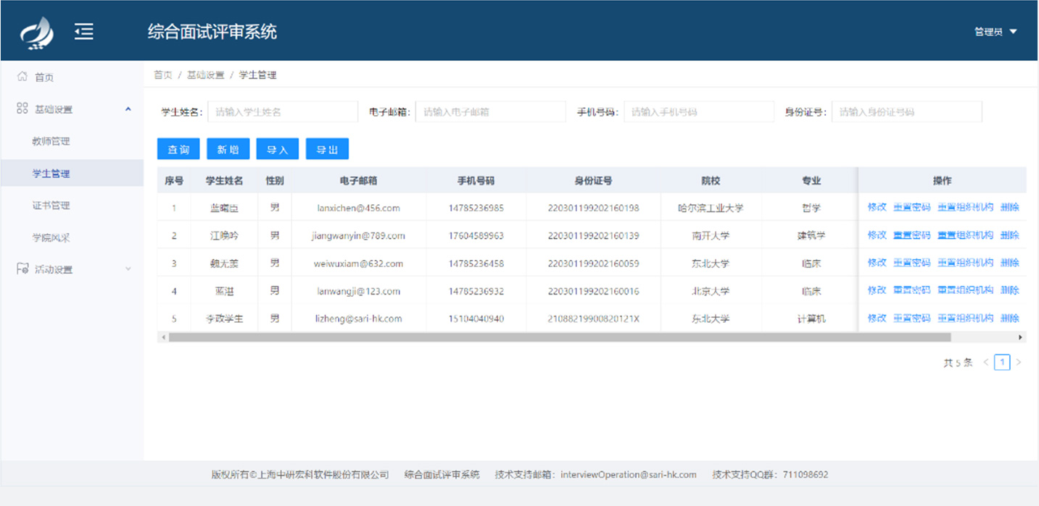Click 删除 for lanwangji@123.com row
1039x506 pixels.
point(1010,290)
